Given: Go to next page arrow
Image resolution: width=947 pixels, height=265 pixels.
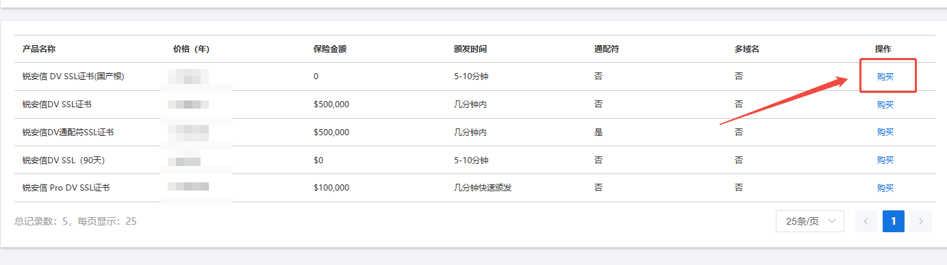Looking at the screenshot, I should pos(921,221).
